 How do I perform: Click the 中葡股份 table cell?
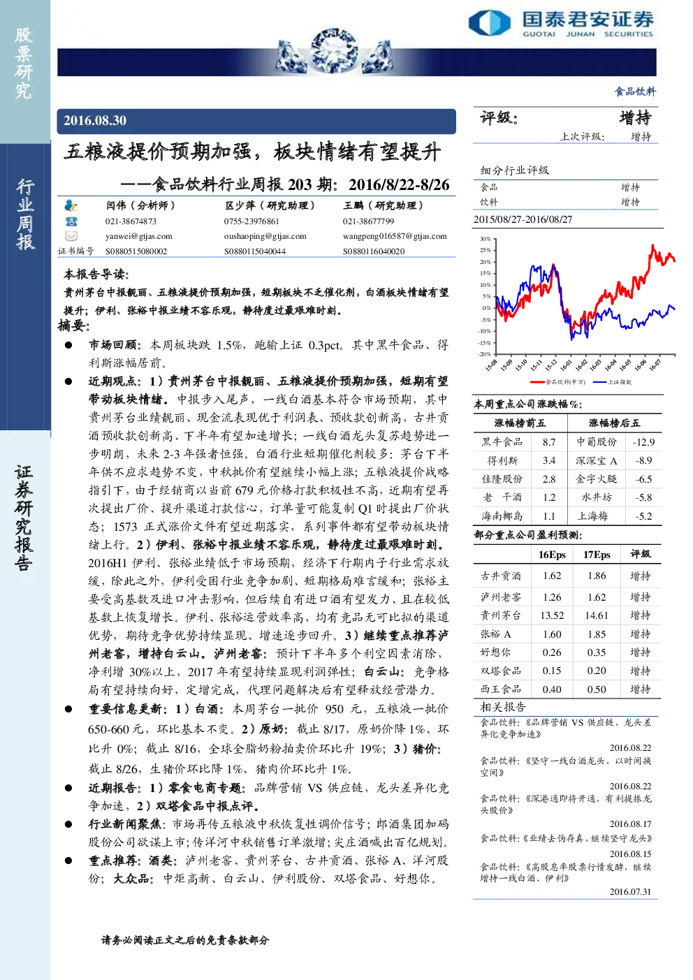coord(597,442)
